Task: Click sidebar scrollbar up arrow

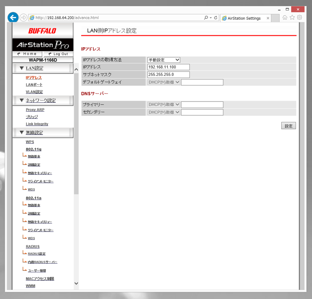Action: [76, 69]
